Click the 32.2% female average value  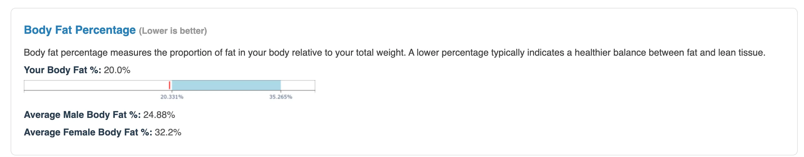pyautogui.click(x=168, y=132)
